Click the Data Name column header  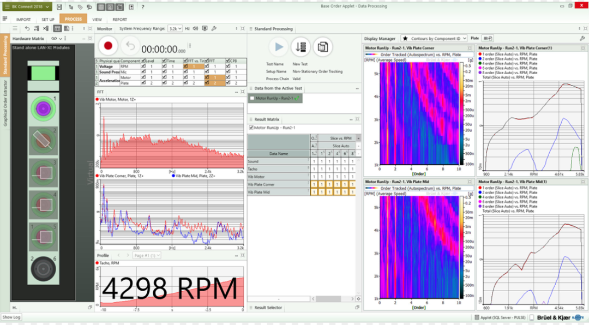coord(278,154)
